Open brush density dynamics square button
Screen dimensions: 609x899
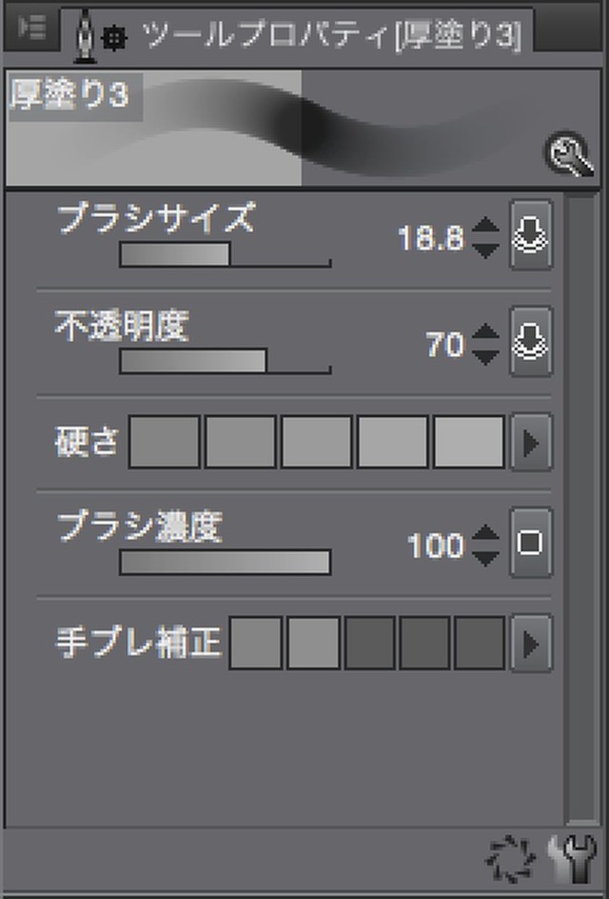click(531, 543)
